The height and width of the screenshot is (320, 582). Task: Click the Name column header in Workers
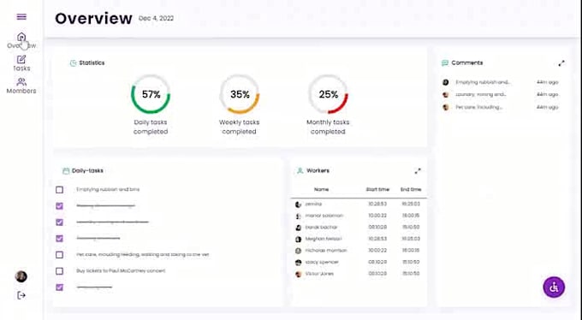tap(321, 189)
